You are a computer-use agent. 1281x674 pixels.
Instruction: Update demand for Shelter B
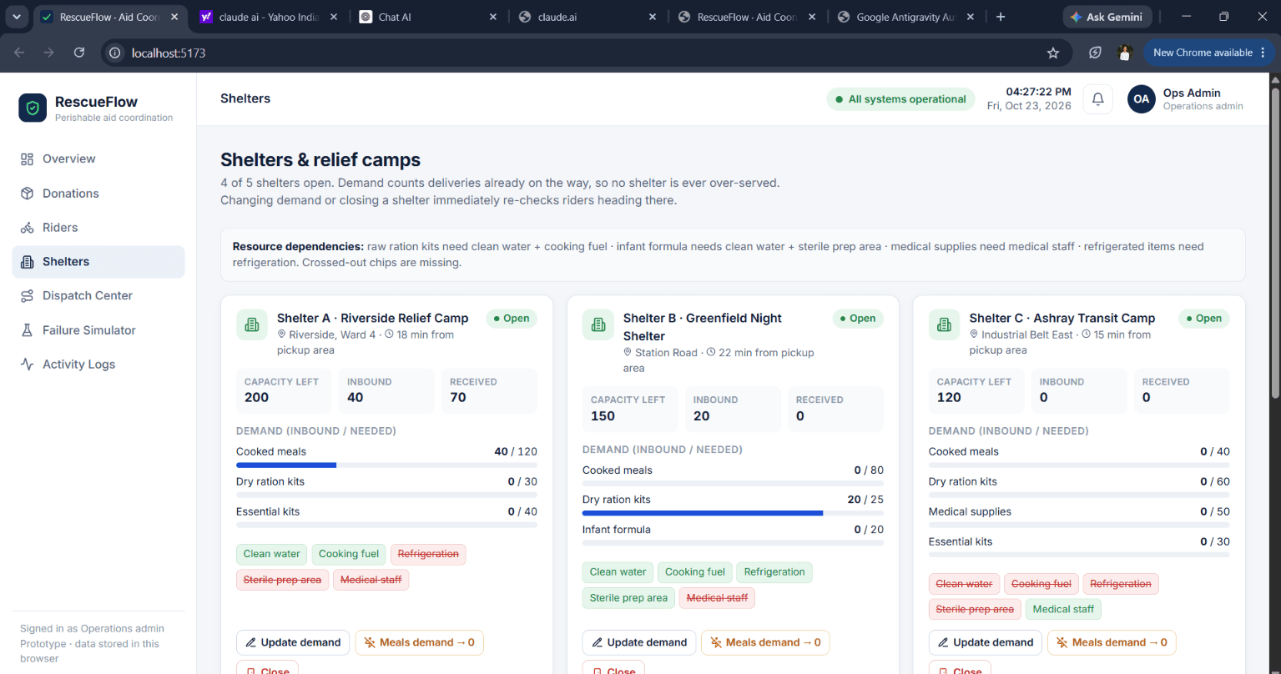click(x=638, y=642)
